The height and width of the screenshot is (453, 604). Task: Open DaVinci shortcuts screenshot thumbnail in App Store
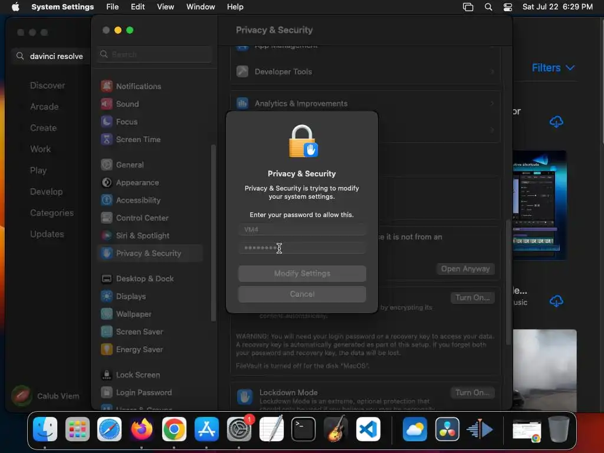539,205
